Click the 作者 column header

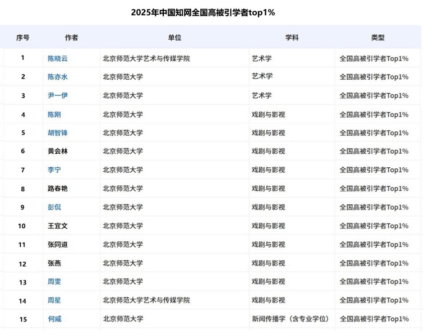coord(71,38)
